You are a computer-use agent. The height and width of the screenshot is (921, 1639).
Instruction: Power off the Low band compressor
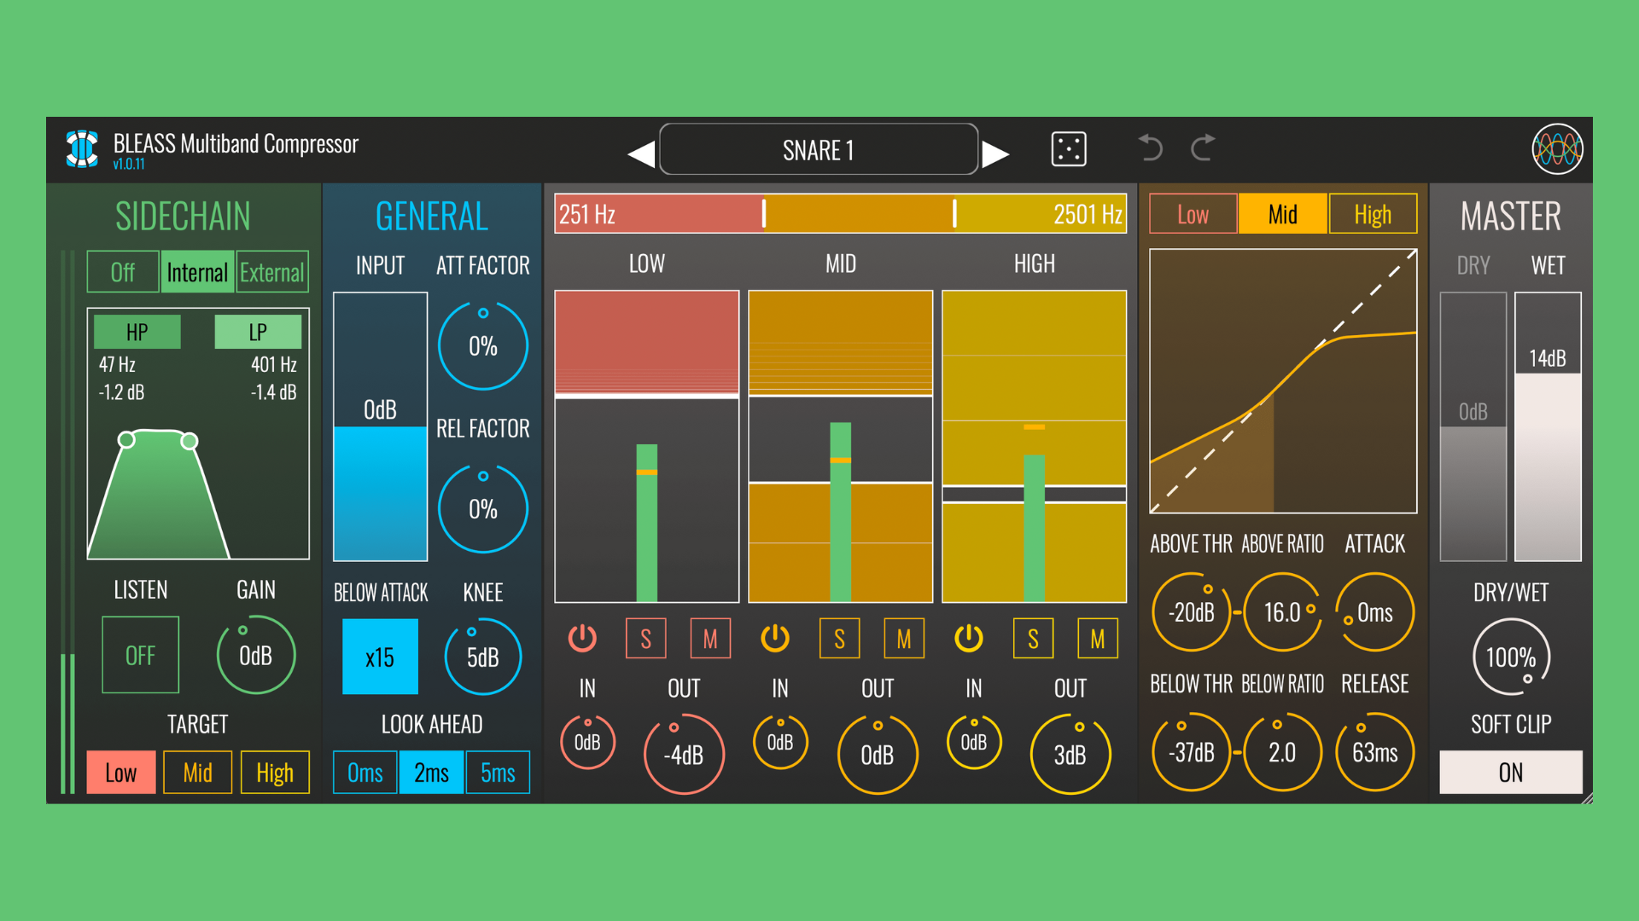tap(582, 638)
